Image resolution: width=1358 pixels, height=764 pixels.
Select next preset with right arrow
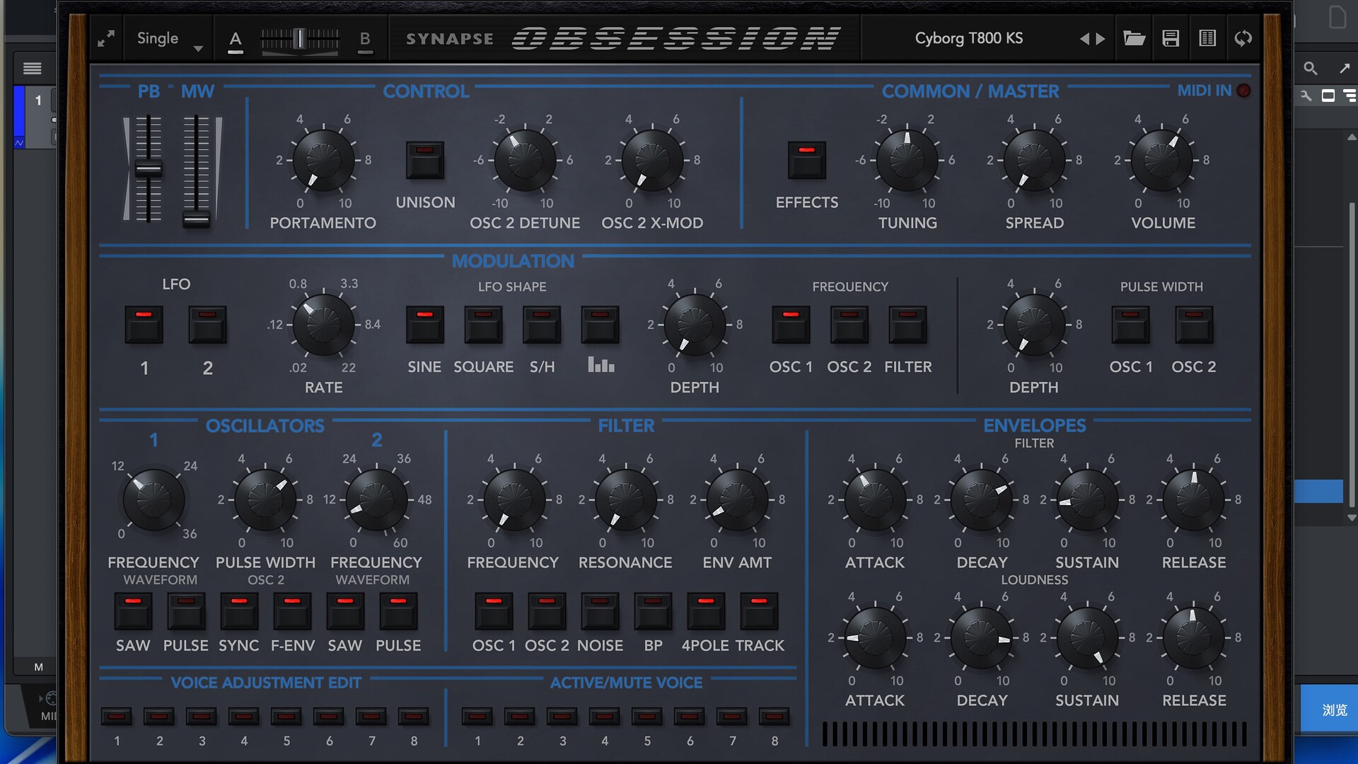click(x=1101, y=39)
